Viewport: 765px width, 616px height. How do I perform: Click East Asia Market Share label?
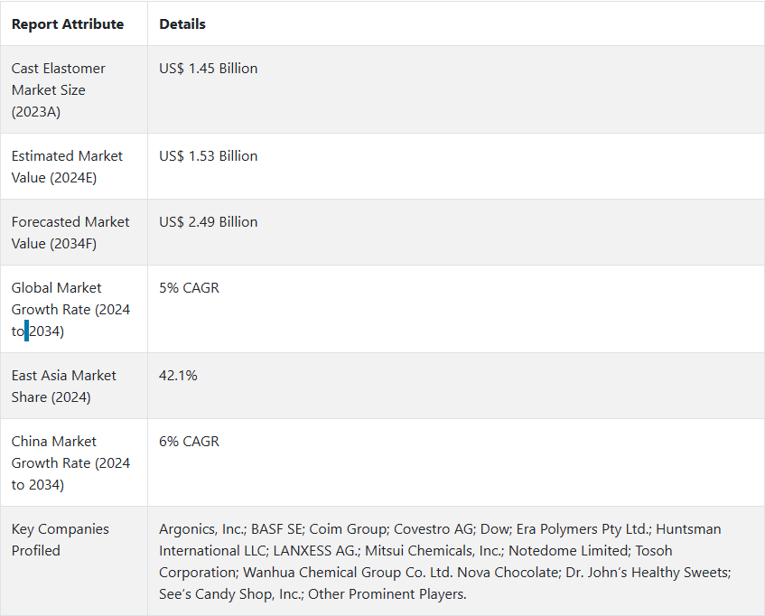[x=64, y=386]
